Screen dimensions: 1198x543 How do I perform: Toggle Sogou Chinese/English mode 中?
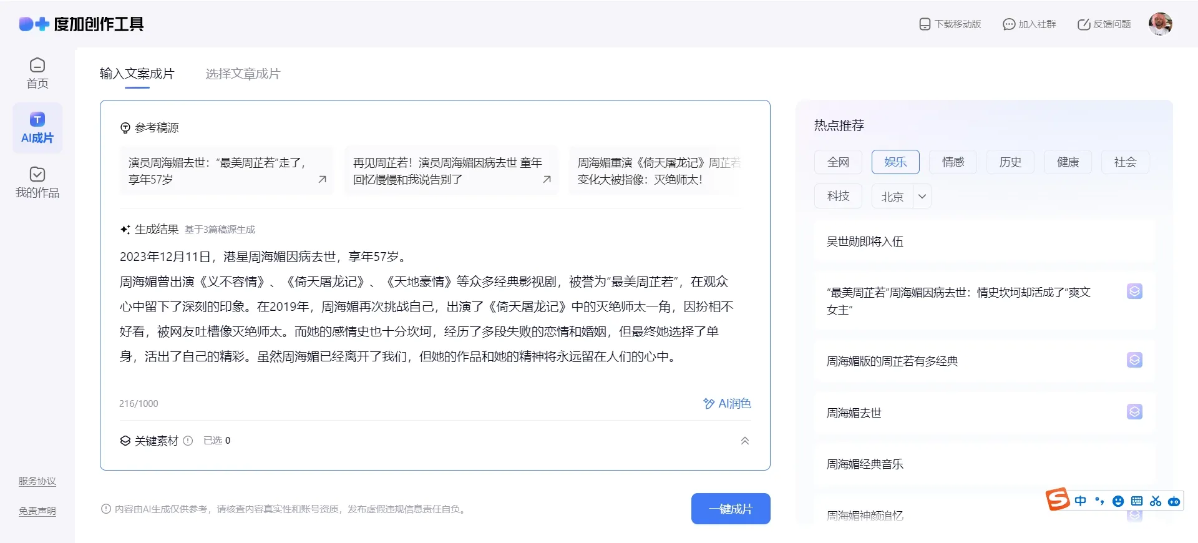pyautogui.click(x=1081, y=501)
